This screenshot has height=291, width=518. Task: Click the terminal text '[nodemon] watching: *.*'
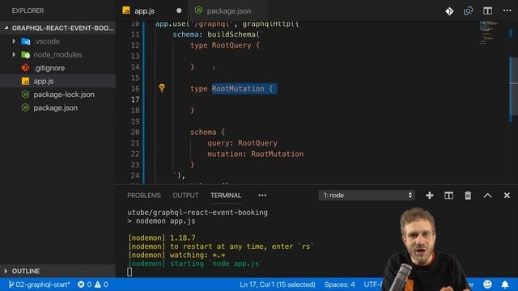pyautogui.click(x=176, y=255)
